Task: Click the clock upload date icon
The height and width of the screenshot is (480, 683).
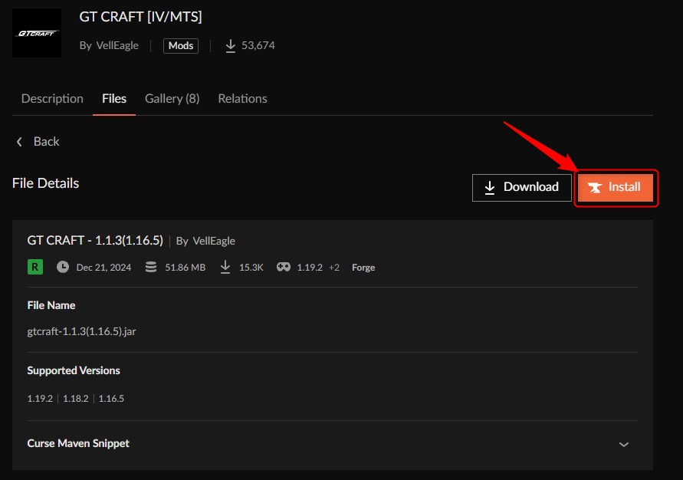Action: [x=63, y=267]
